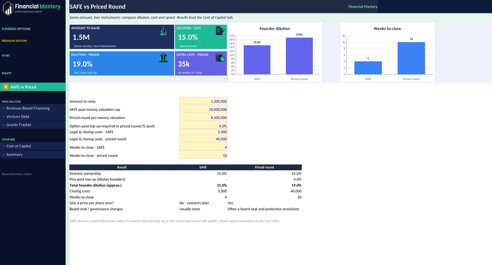Image resolution: width=492 pixels, height=265 pixels.
Task: Click the SAFE bar in Weeks to close chart
Action: (368, 68)
